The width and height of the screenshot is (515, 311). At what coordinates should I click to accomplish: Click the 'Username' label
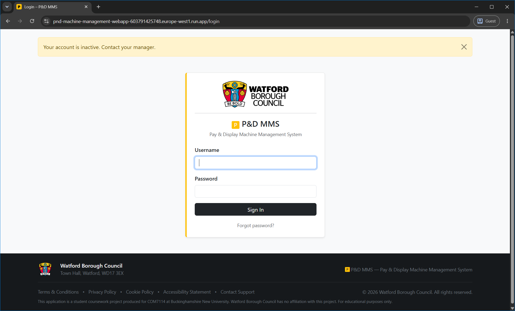point(207,150)
